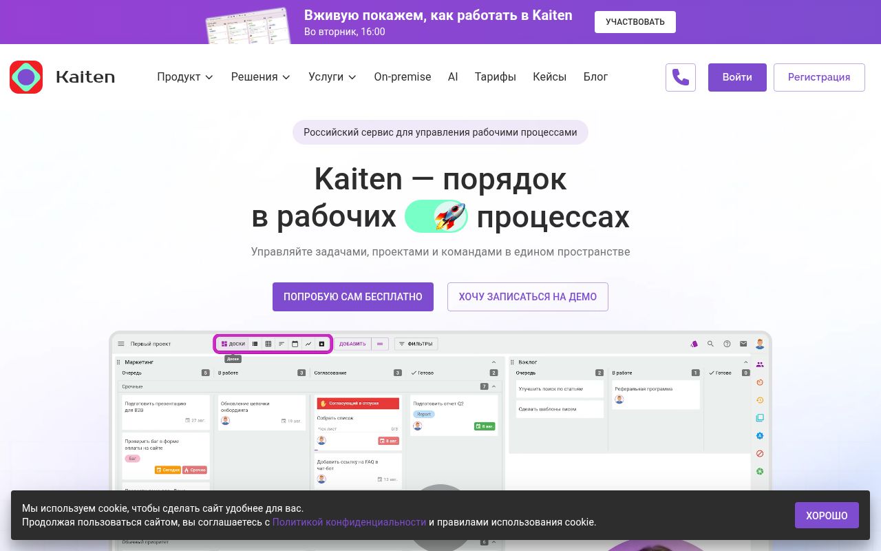Screen dimensions: 881x551
Task: Toggle the rocket switch in the headline
Action: click(x=436, y=217)
